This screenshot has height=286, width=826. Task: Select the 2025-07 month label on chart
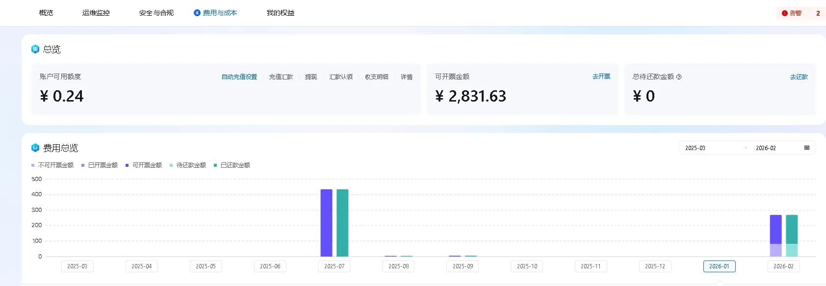(x=334, y=266)
